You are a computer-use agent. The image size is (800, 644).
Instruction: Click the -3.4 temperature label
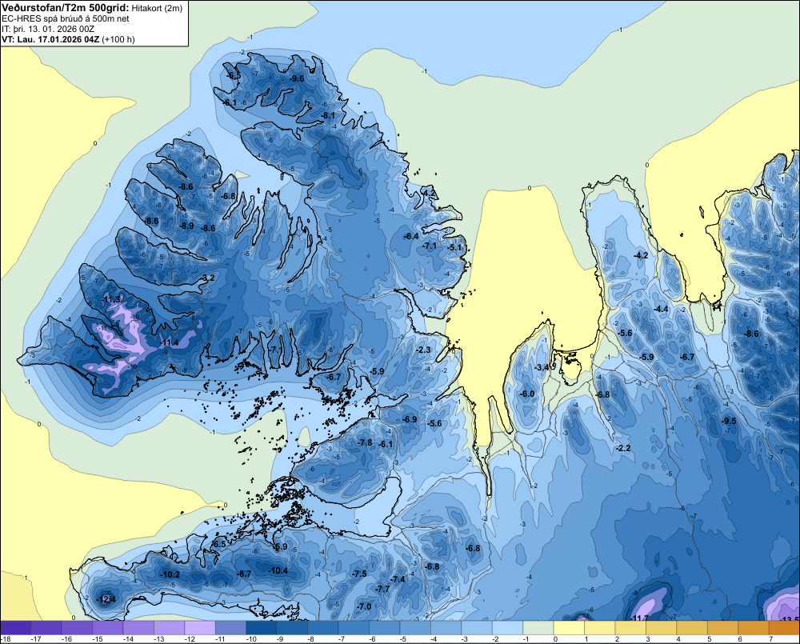542,367
